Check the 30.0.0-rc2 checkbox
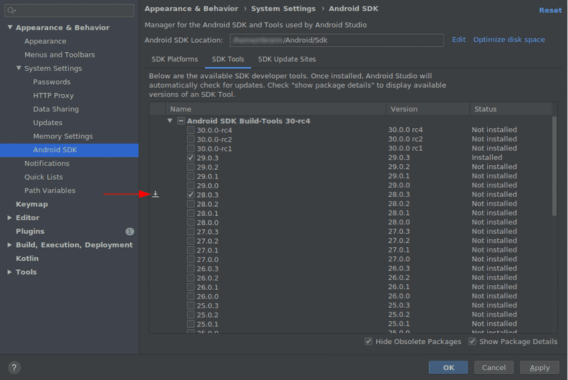The image size is (568, 380). click(190, 140)
